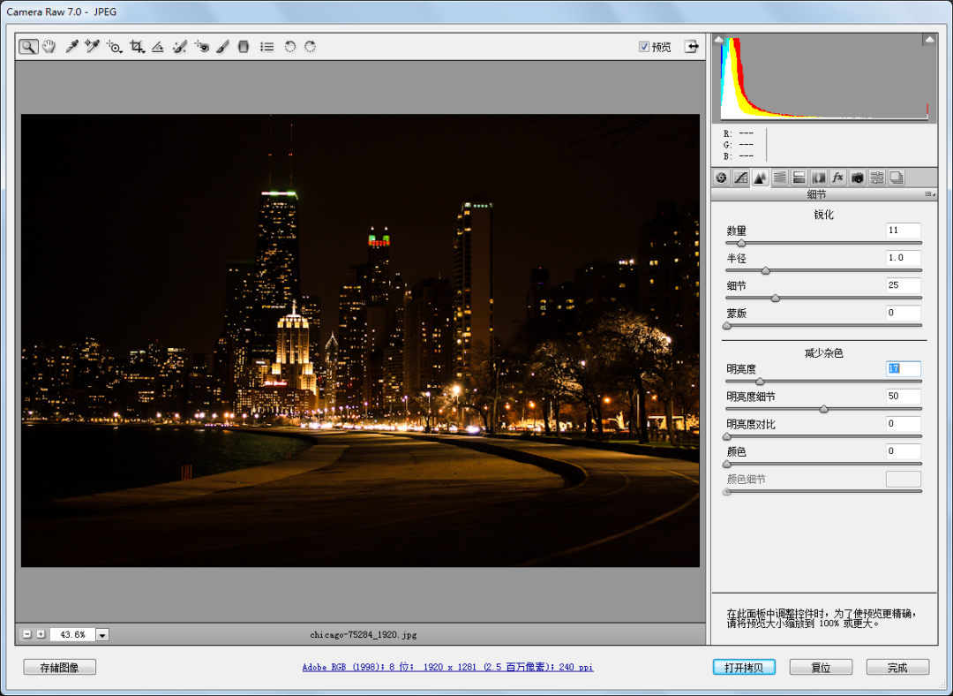953x696 pixels.
Task: Toggle the highlight clipping warning on histogram
Action: (929, 40)
